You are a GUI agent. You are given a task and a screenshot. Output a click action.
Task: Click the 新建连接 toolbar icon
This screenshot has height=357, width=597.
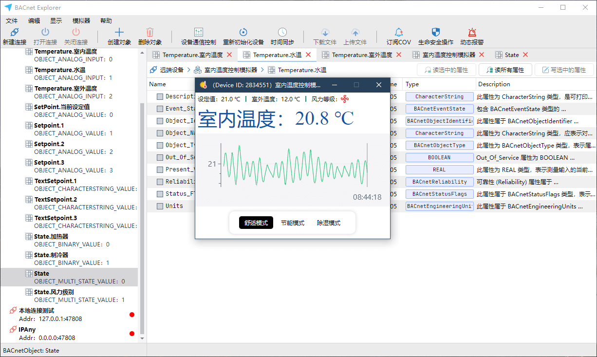pyautogui.click(x=14, y=33)
